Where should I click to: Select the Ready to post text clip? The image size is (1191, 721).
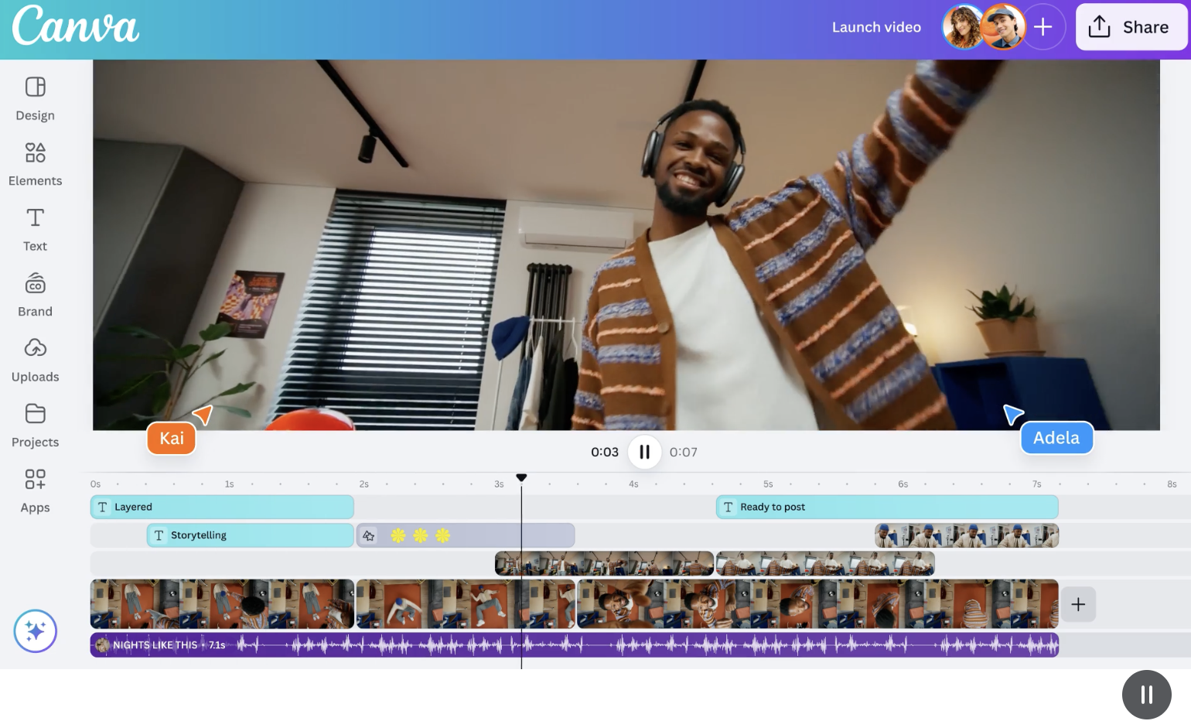point(886,507)
